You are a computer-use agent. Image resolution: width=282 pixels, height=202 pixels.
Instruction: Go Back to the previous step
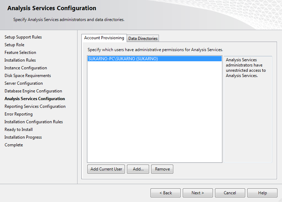165,193
